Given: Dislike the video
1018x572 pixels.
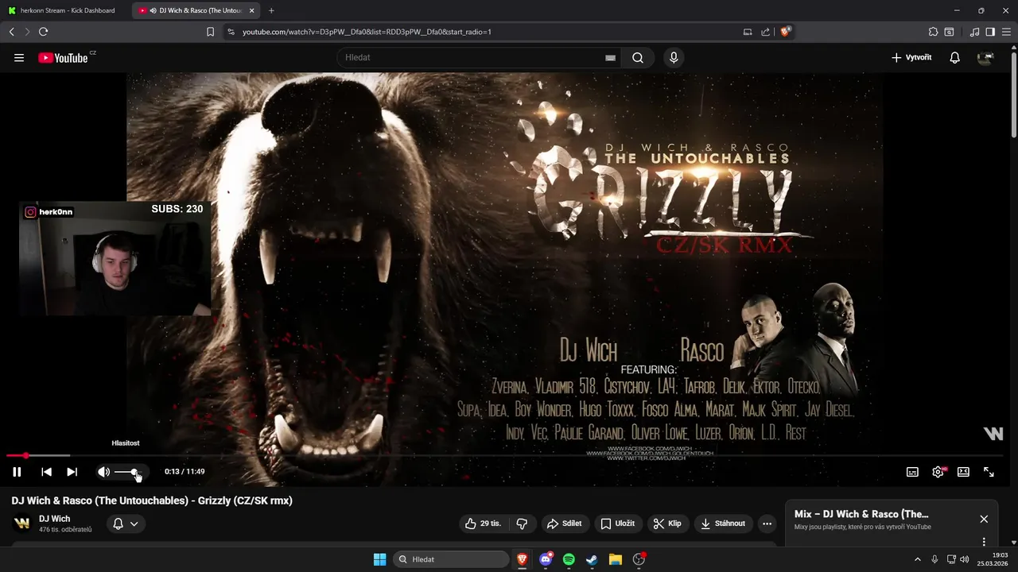Looking at the screenshot, I should [x=522, y=524].
